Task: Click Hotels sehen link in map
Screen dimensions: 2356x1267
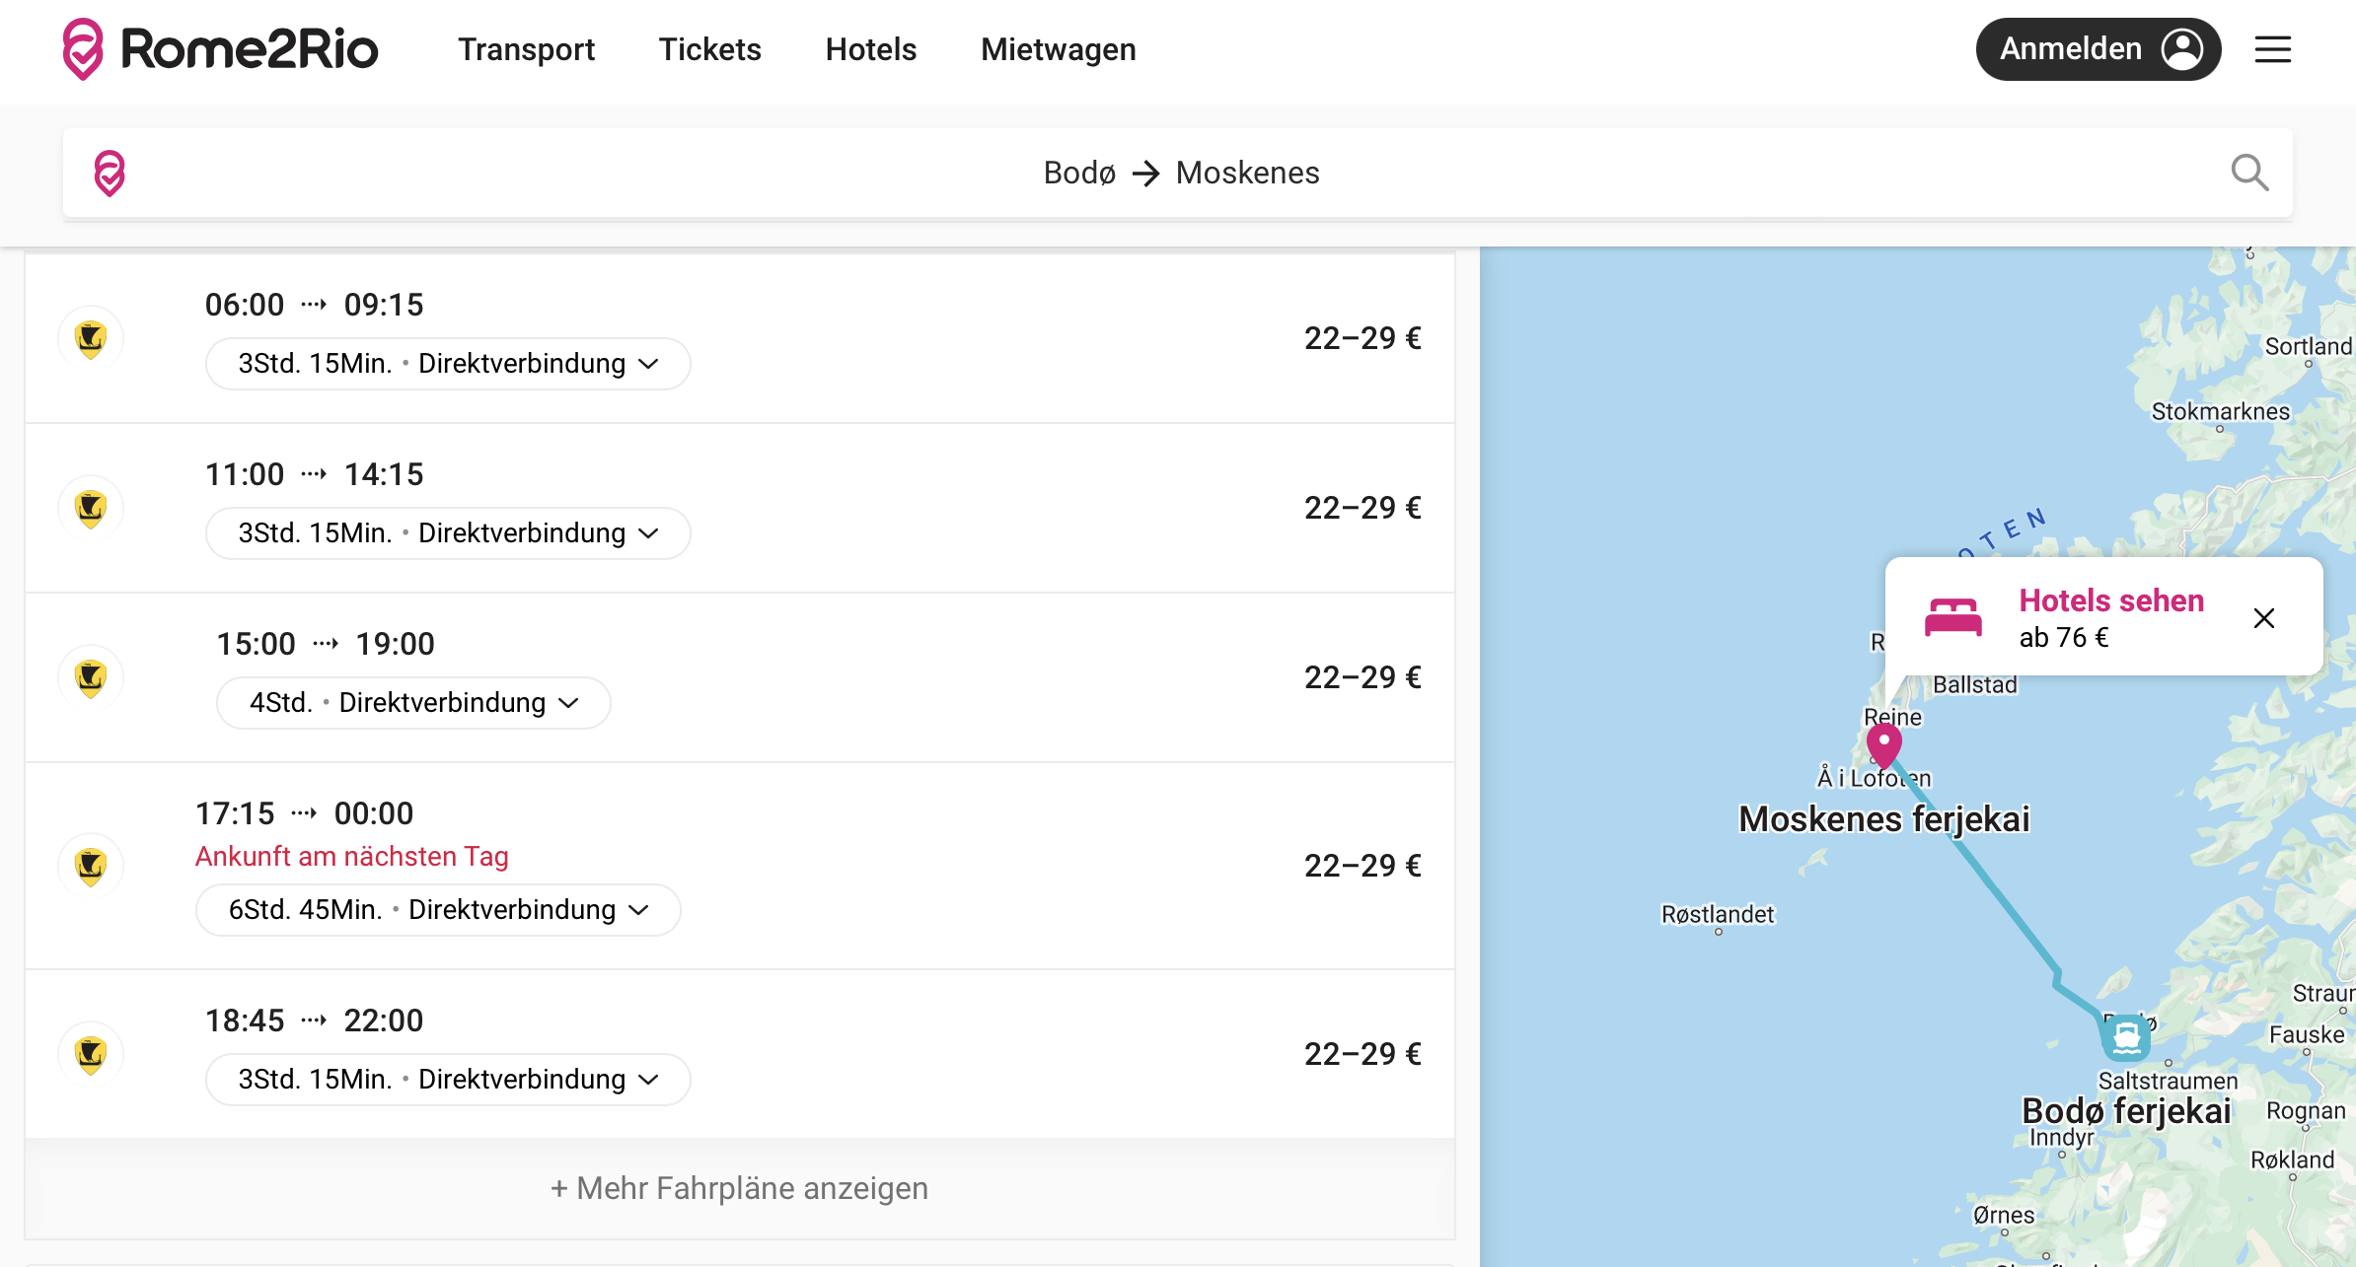Action: click(x=2110, y=600)
